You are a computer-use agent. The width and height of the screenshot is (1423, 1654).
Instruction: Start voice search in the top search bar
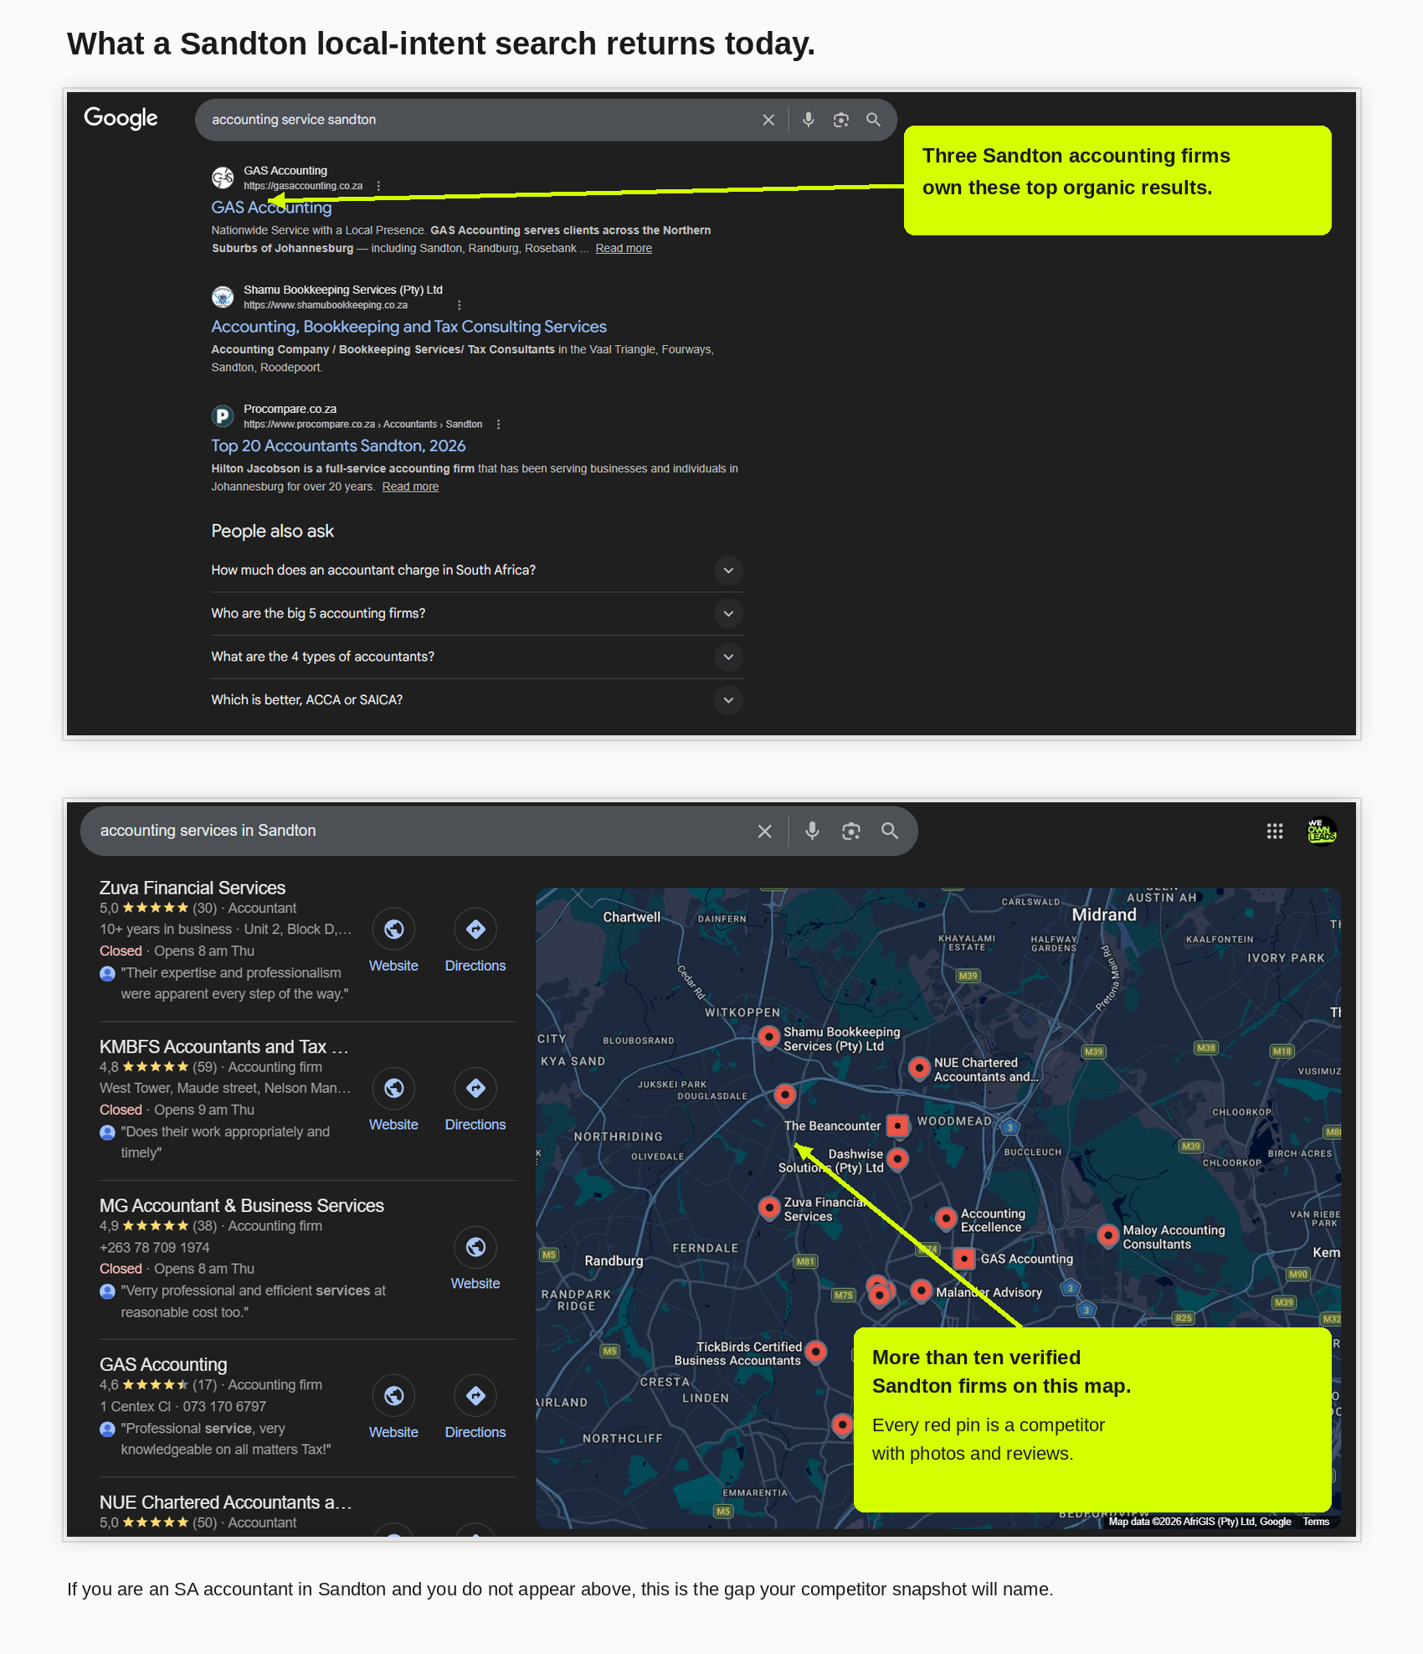[x=809, y=120]
